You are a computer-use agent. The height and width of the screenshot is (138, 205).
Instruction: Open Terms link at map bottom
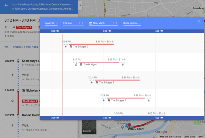point(201,137)
